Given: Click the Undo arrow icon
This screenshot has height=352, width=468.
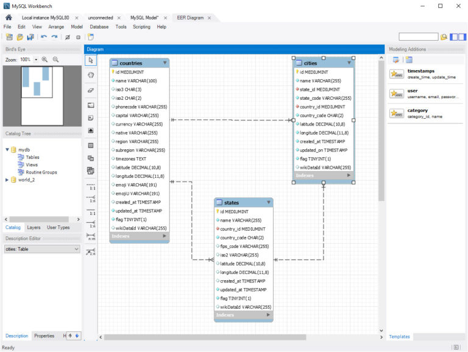Looking at the screenshot, I should 44,37.
